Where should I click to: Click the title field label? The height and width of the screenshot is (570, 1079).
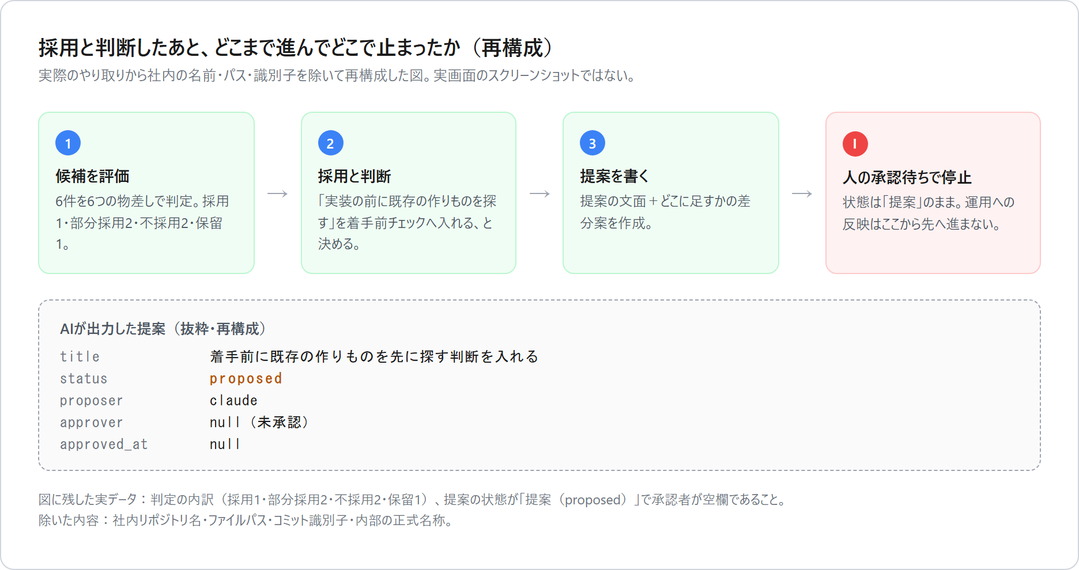[80, 357]
